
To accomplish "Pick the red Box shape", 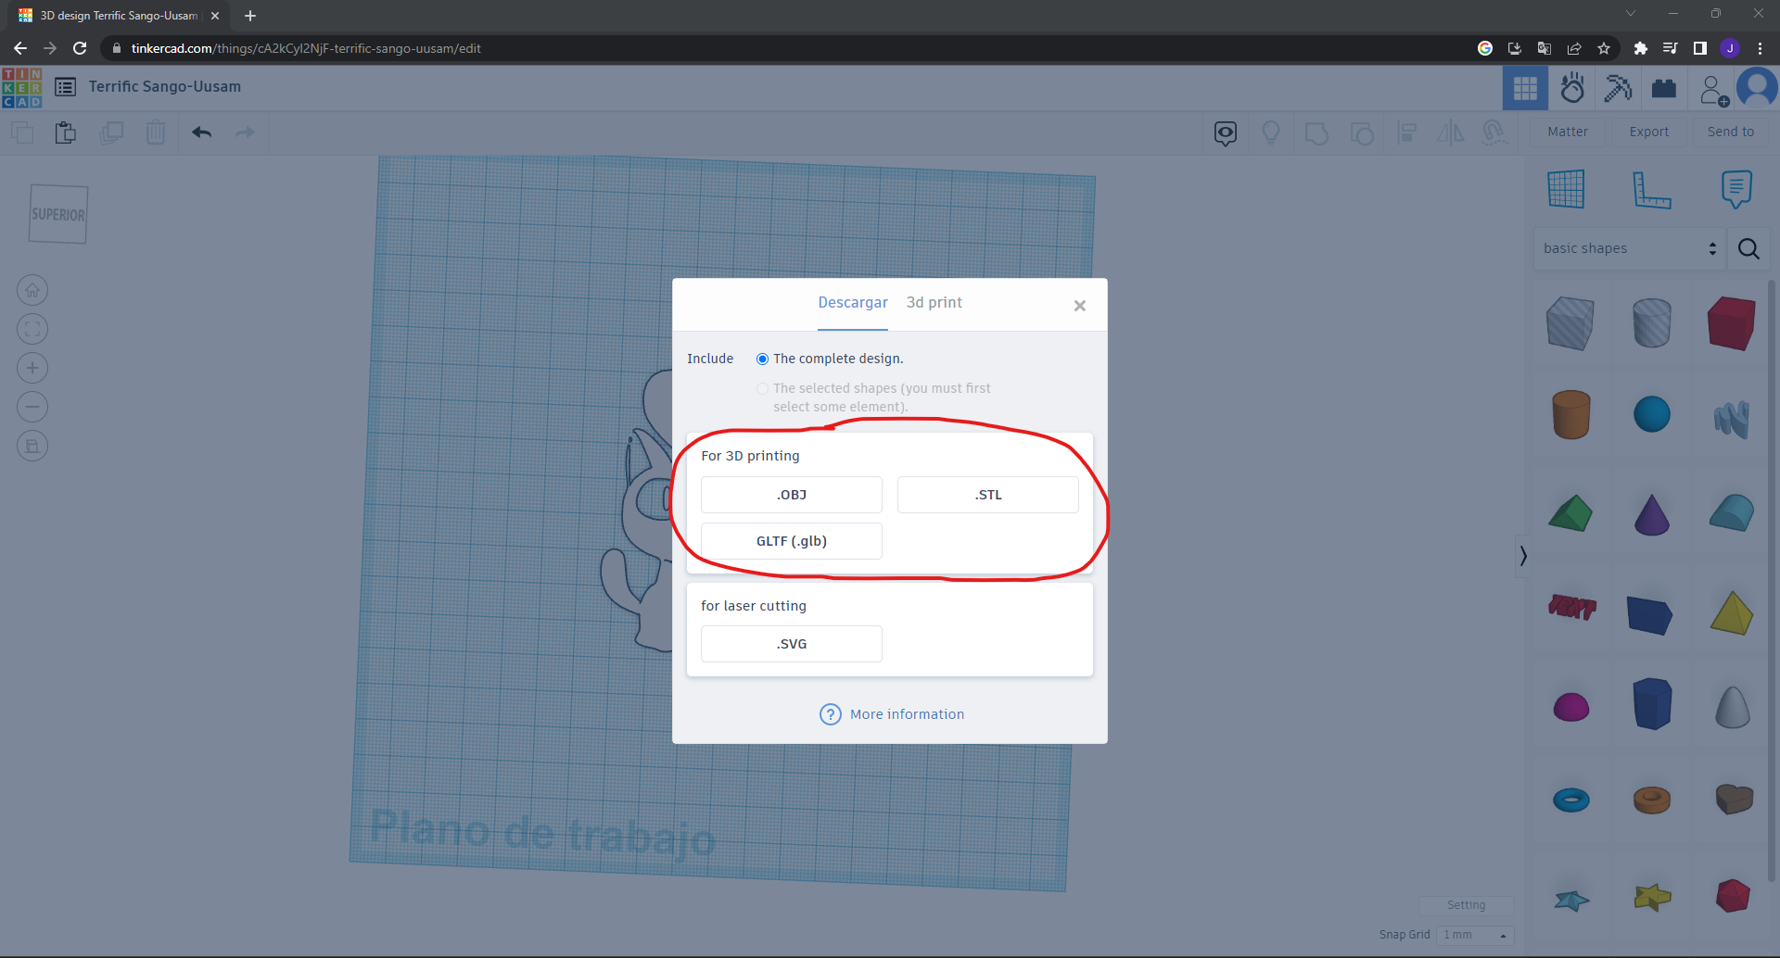I will tap(1731, 323).
